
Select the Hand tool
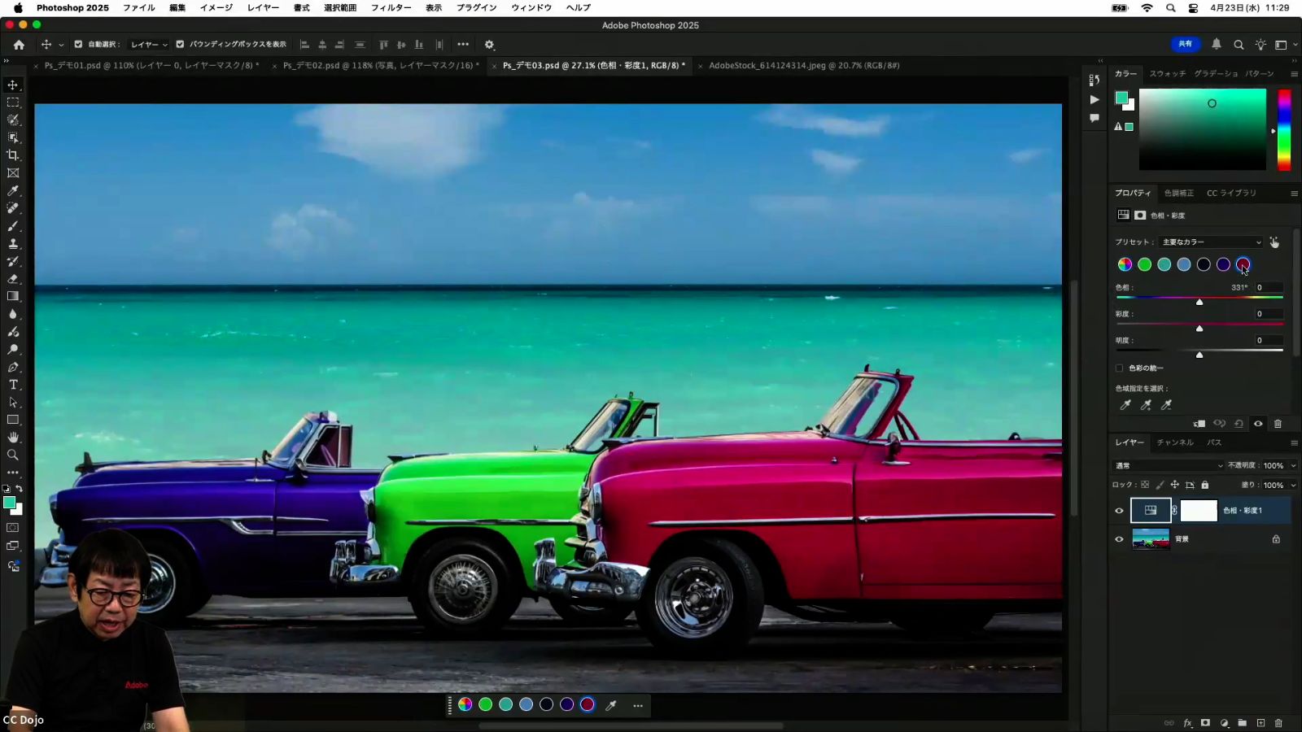13,438
